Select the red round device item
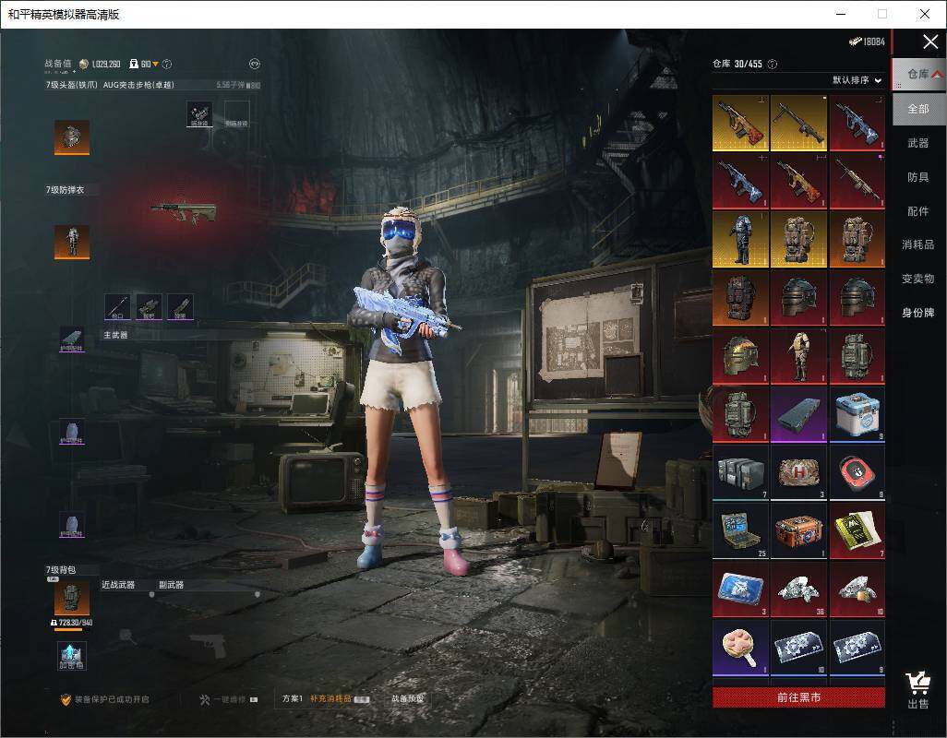This screenshot has width=947, height=738. [x=857, y=473]
